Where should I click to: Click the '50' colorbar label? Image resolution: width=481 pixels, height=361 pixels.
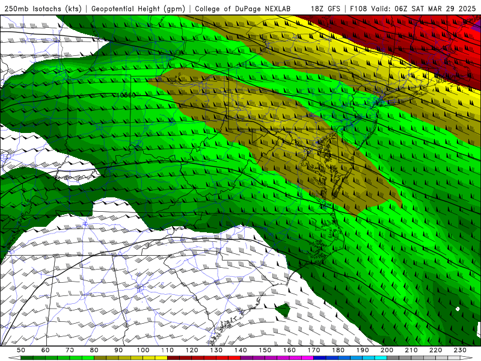(20, 350)
